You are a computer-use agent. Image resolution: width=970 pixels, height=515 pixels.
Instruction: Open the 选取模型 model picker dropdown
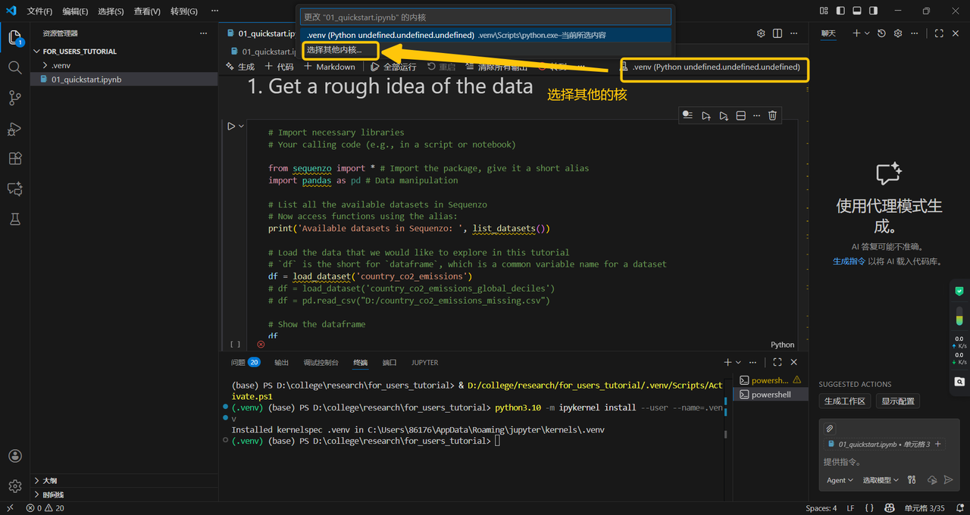coord(881,480)
